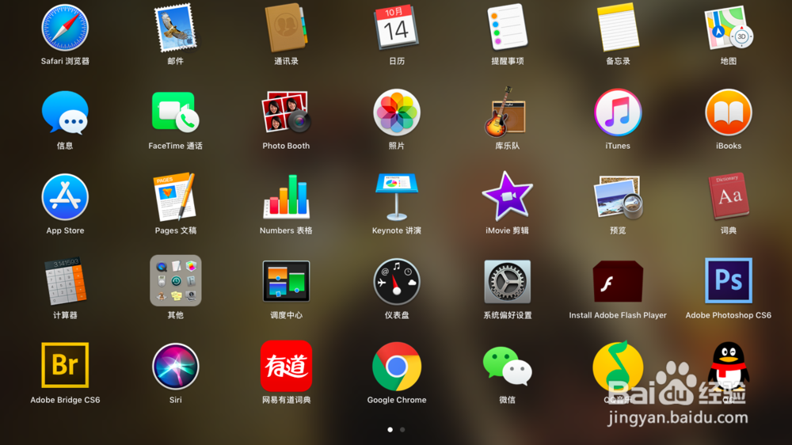Image resolution: width=792 pixels, height=445 pixels.
Task: Open Safari 浏览器 app
Action: (x=65, y=28)
